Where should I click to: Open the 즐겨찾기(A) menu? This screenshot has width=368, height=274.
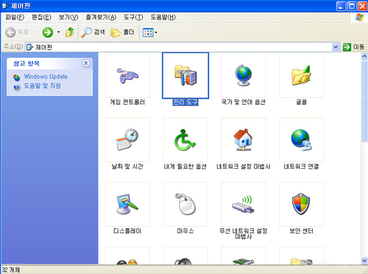101,17
